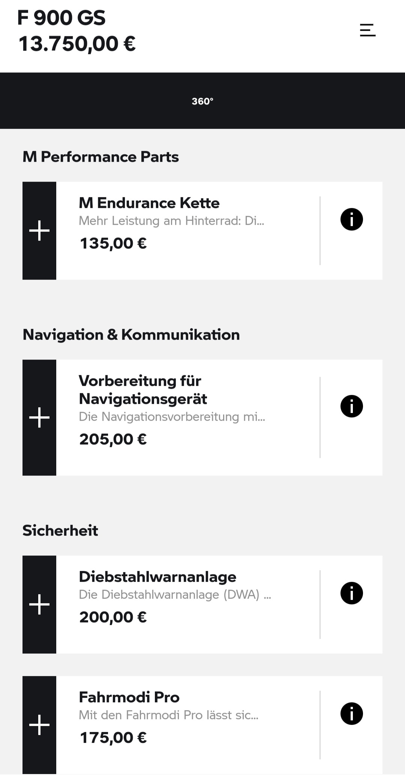Add Fahrmodi Pro with the plus icon
Viewport: 405px width, 780px height.
click(x=39, y=725)
